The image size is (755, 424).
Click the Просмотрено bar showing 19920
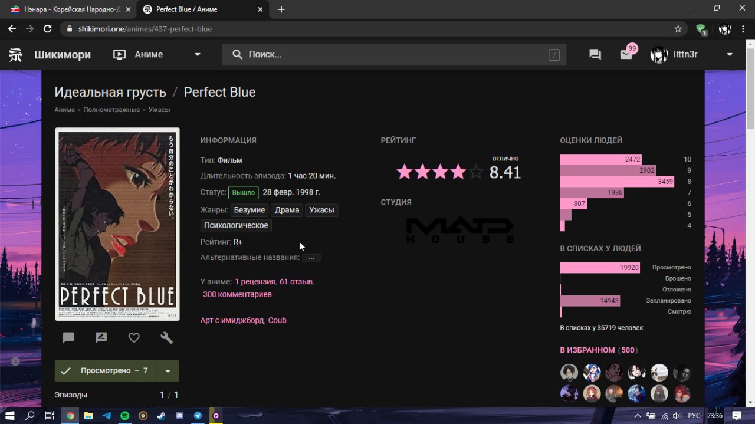600,268
